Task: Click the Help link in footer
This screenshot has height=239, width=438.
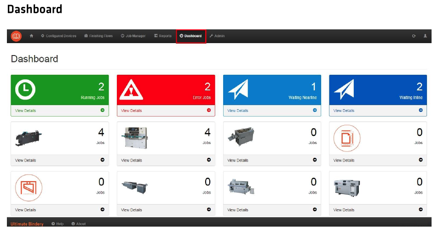Action: coord(58,224)
